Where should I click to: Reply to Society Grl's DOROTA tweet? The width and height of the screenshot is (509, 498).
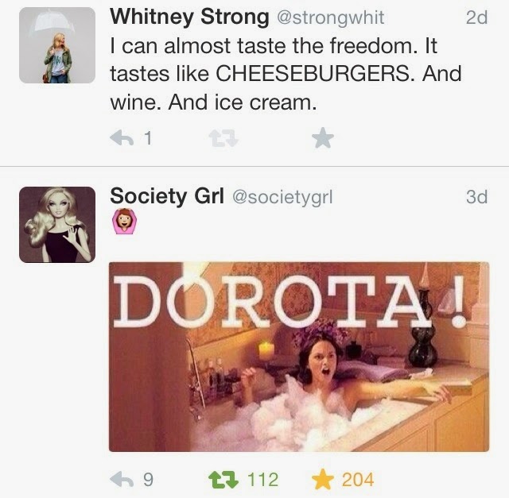[x=122, y=479]
